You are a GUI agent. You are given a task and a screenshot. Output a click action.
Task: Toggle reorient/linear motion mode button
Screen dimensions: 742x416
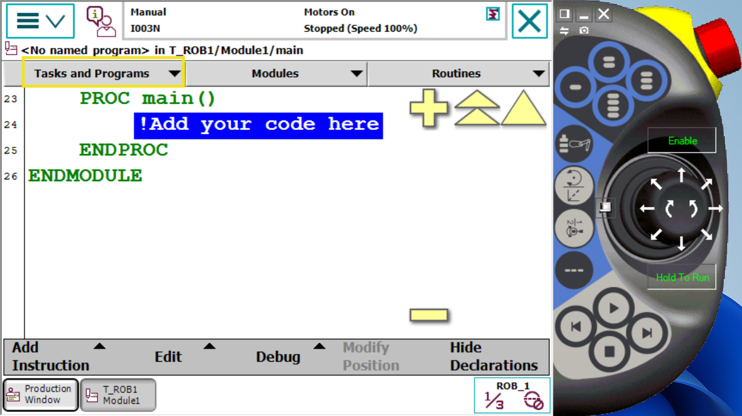tap(574, 186)
